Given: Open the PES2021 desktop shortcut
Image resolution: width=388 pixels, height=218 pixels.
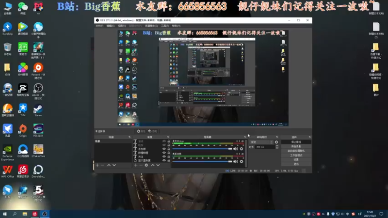Looking at the screenshot, I should (x=38, y=130).
